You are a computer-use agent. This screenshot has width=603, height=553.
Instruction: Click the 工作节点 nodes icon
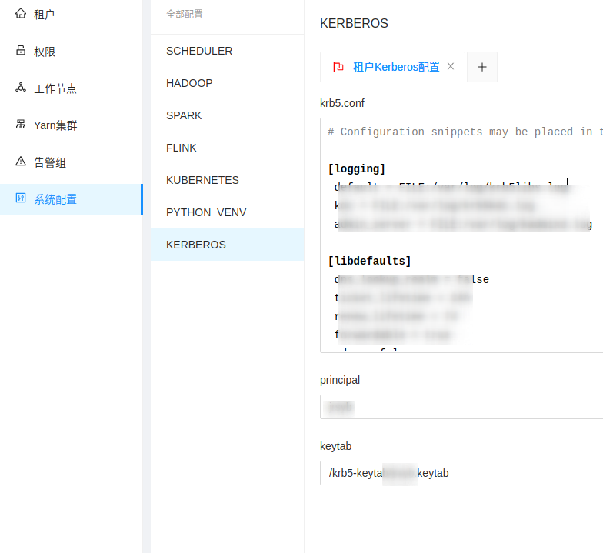[21, 88]
